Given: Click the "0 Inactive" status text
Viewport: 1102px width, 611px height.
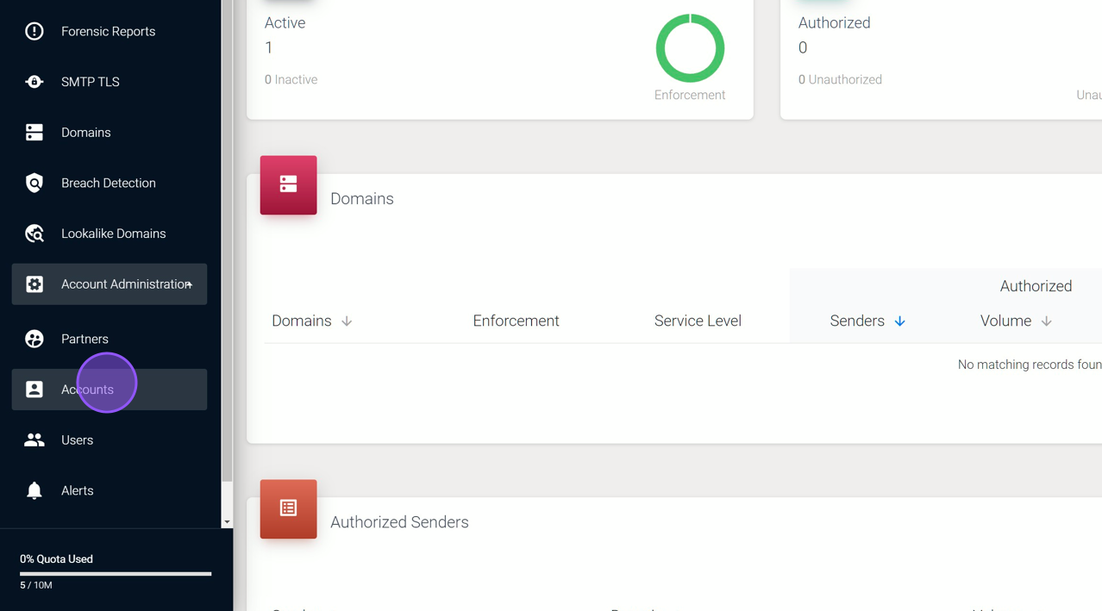Looking at the screenshot, I should point(291,78).
